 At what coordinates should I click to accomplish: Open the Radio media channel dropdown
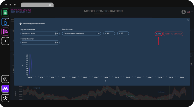point(40,42)
